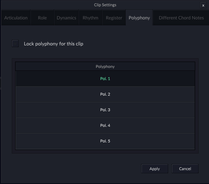Show the Register tab

coord(114,18)
